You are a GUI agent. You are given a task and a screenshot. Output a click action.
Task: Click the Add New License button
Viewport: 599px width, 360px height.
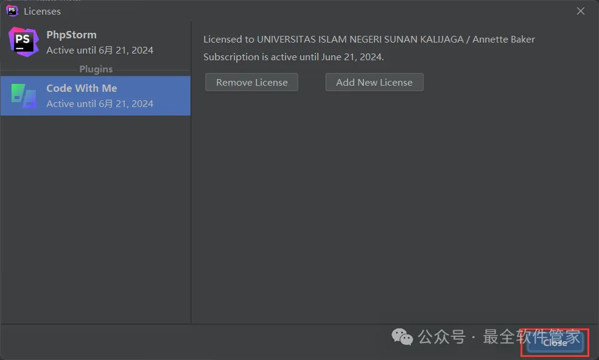coord(374,83)
